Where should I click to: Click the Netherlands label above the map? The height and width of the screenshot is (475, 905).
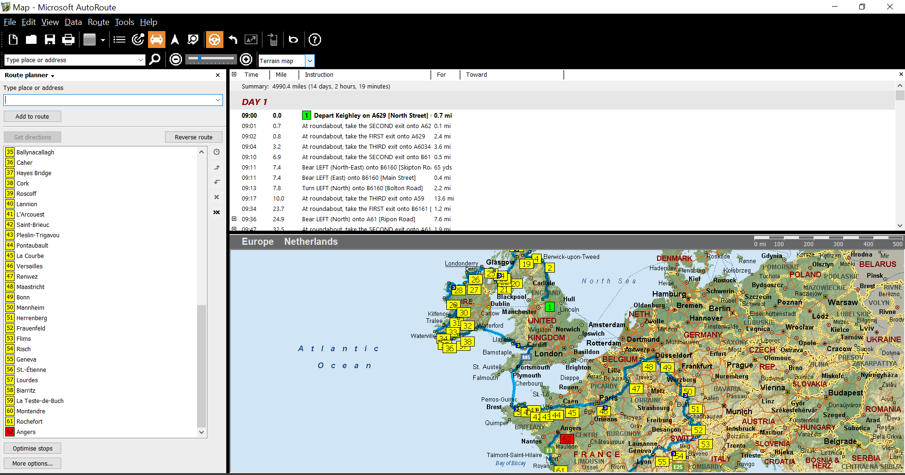pyautogui.click(x=311, y=242)
